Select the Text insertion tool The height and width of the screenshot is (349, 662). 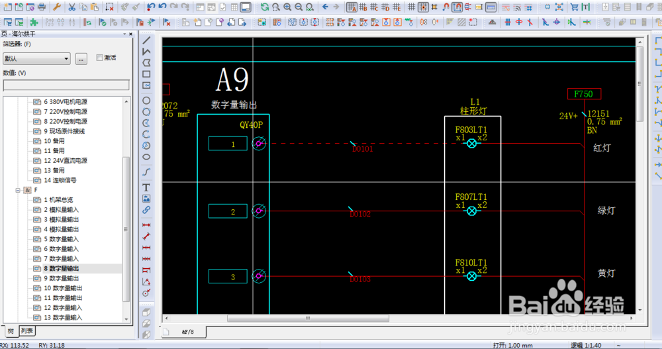146,187
